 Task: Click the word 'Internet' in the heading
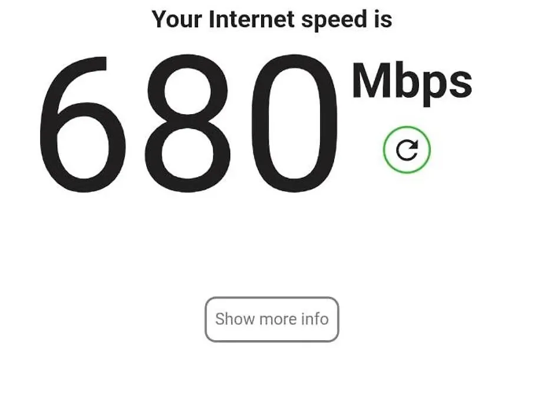[252, 19]
